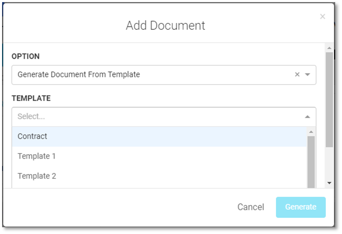
Task: Click the Add Document title text
Action: 165,26
